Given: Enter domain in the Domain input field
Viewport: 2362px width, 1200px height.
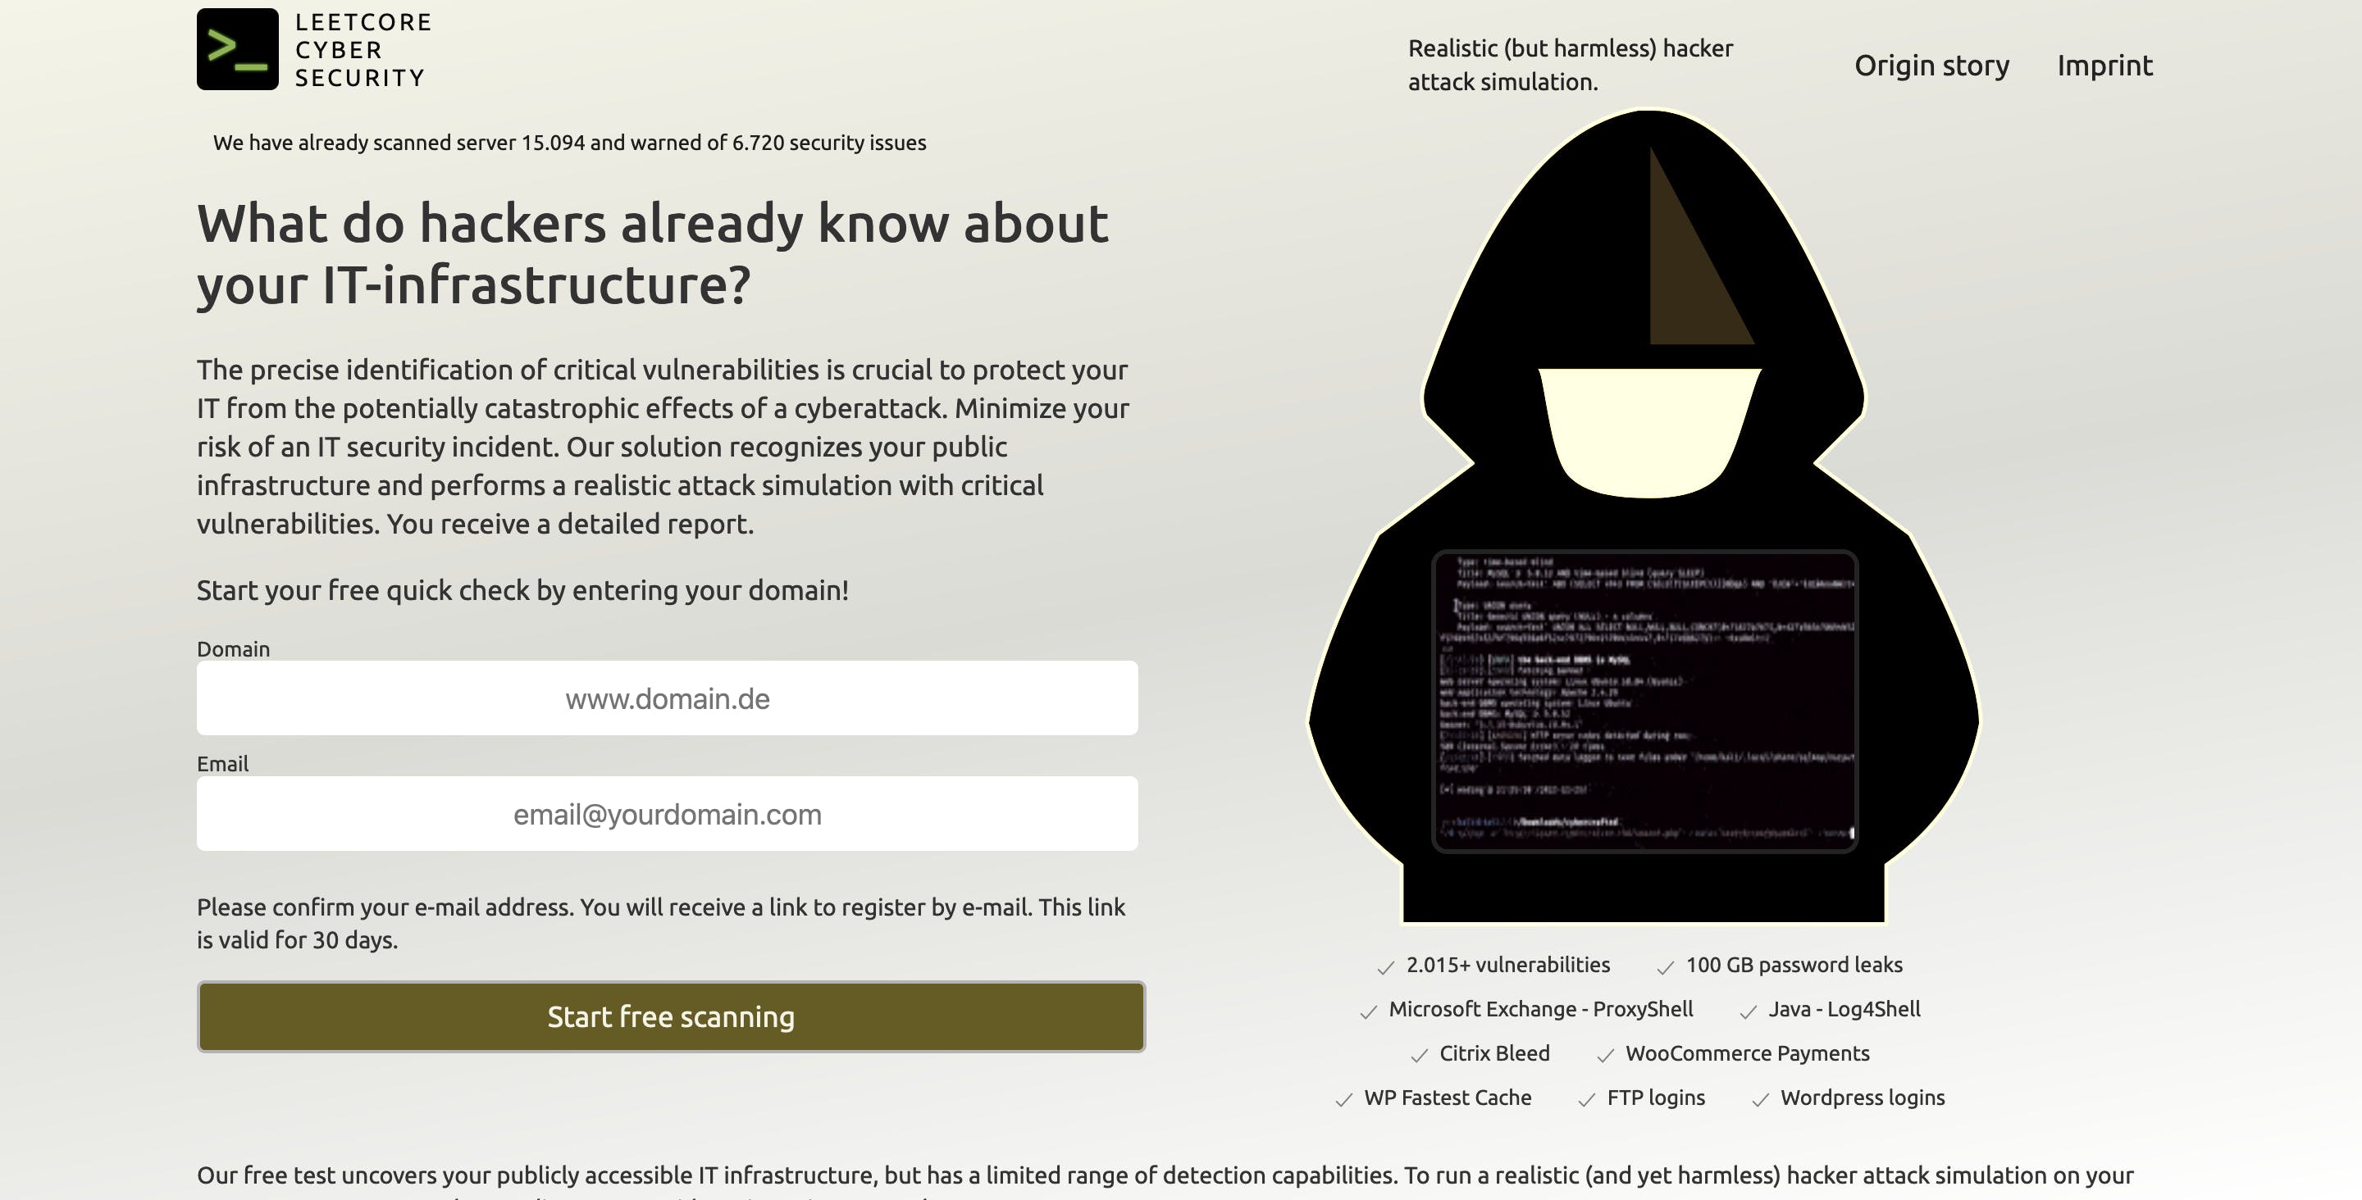Looking at the screenshot, I should [668, 698].
